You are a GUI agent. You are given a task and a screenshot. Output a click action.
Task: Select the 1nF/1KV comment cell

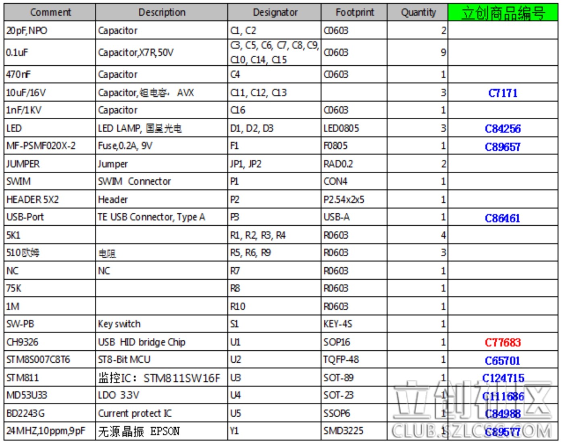pyautogui.click(x=50, y=110)
